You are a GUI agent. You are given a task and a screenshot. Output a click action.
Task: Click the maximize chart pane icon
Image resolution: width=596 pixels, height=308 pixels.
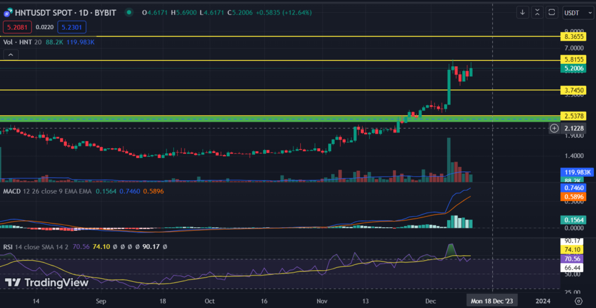[552, 13]
